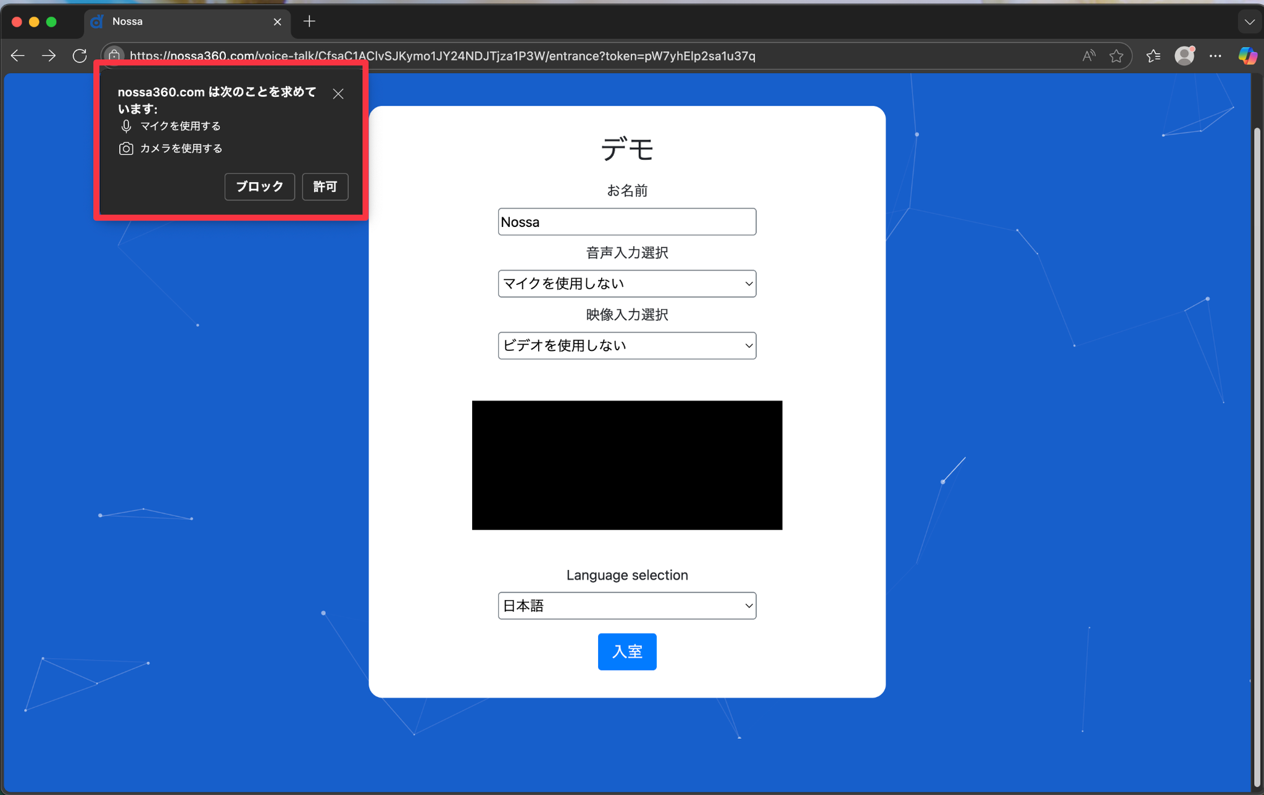This screenshot has height=795, width=1264.
Task: Expand the tab search chevron at top right
Action: click(1249, 22)
